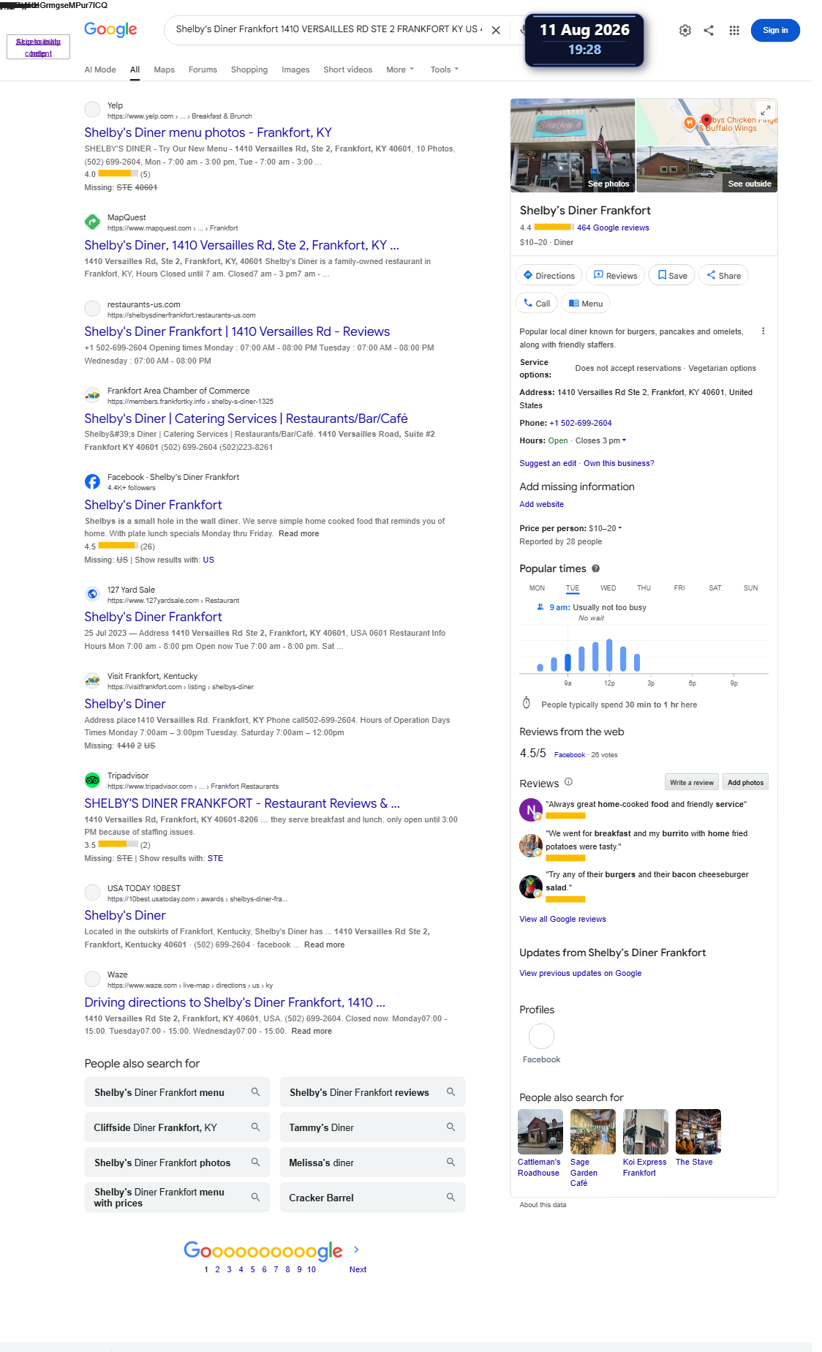Read more on Waze result snippet
822x1352 pixels.
click(312, 1032)
